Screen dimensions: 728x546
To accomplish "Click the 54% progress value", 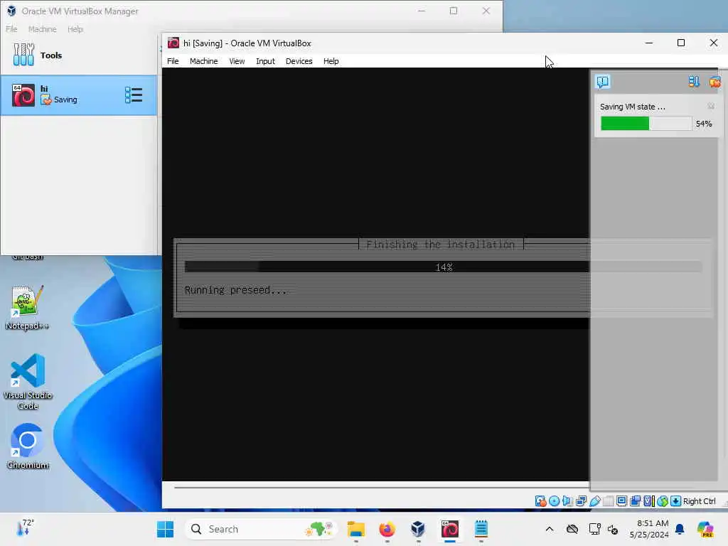I will (x=703, y=124).
